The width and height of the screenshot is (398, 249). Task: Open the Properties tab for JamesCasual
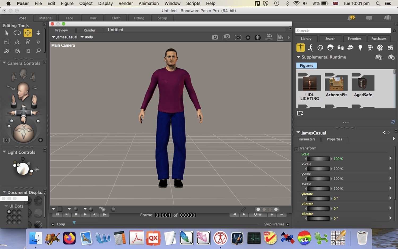[334, 139]
